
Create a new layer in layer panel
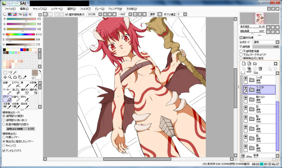[x=244, y=63]
